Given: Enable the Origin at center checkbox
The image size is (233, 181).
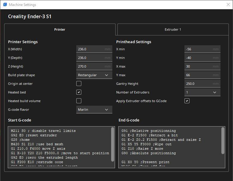Looking at the screenshot, I should pos(79,84).
